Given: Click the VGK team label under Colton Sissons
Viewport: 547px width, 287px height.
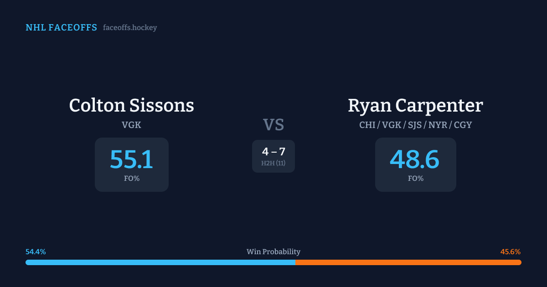Looking at the screenshot, I should pos(131,125).
